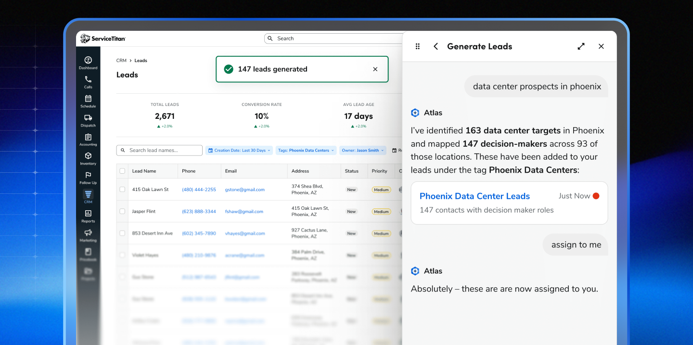The image size is (693, 345).
Task: Click the Search lead names field
Action: click(159, 150)
